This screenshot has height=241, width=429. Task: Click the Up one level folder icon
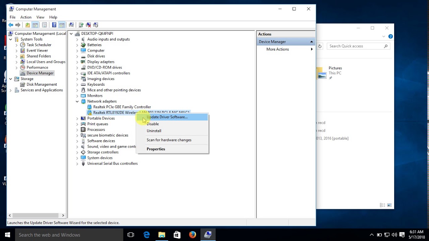tap(27, 25)
